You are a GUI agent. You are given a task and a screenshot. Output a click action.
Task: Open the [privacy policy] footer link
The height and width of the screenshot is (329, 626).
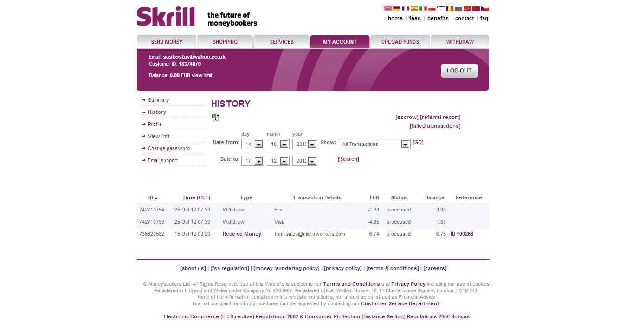click(343, 269)
